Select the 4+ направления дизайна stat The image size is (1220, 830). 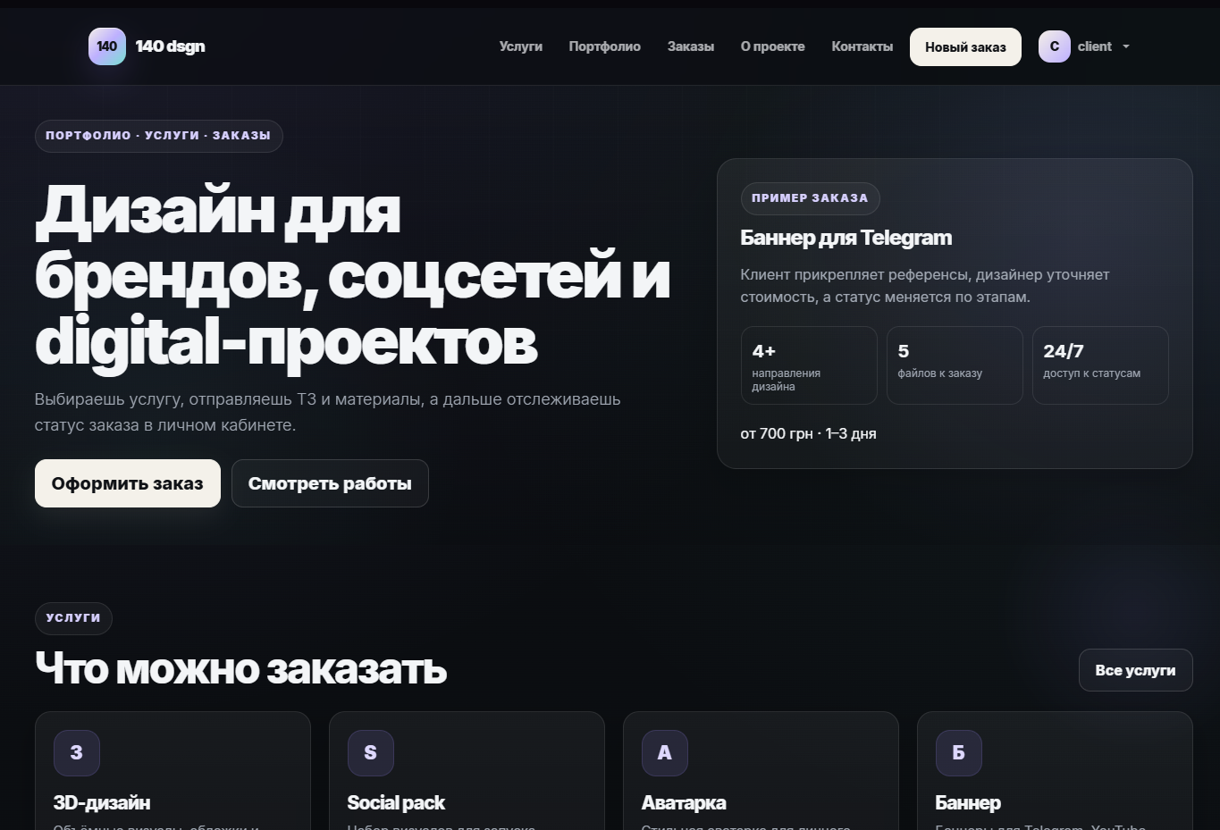coord(809,365)
